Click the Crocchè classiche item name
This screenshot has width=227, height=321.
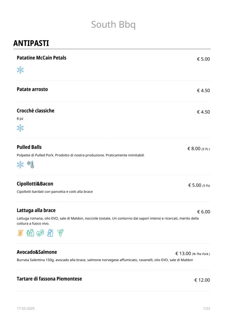[x=35, y=111]
